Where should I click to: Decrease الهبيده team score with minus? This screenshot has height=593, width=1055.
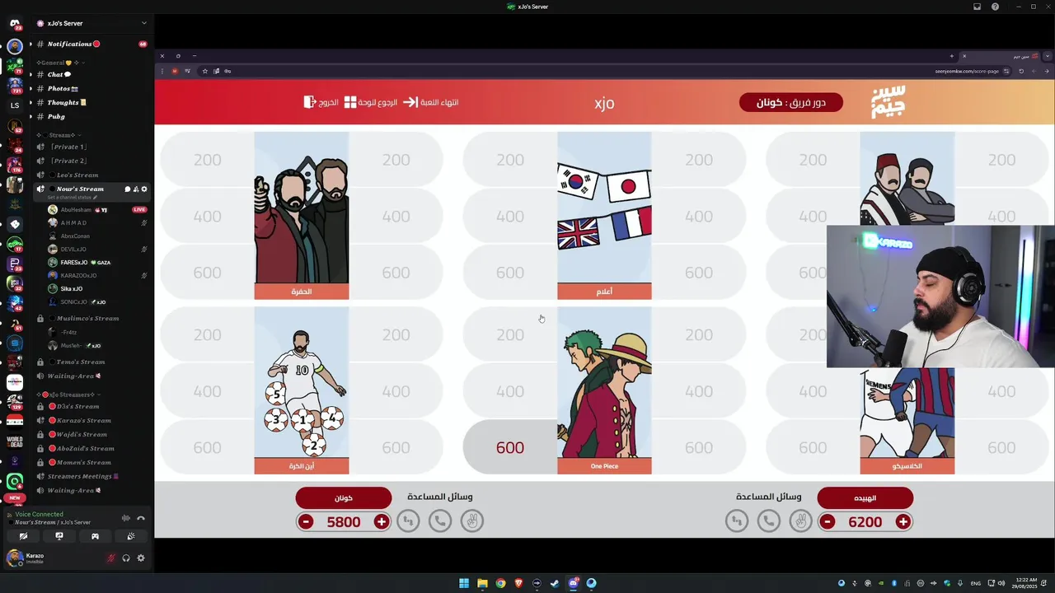coord(828,521)
